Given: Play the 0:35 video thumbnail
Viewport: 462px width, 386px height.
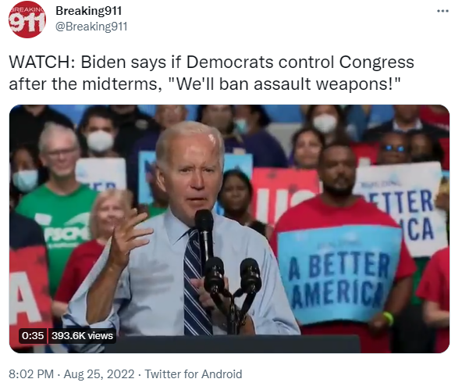Looking at the screenshot, I should click(x=229, y=229).
